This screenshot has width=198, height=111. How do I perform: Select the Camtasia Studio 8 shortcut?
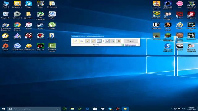coord(52,48)
